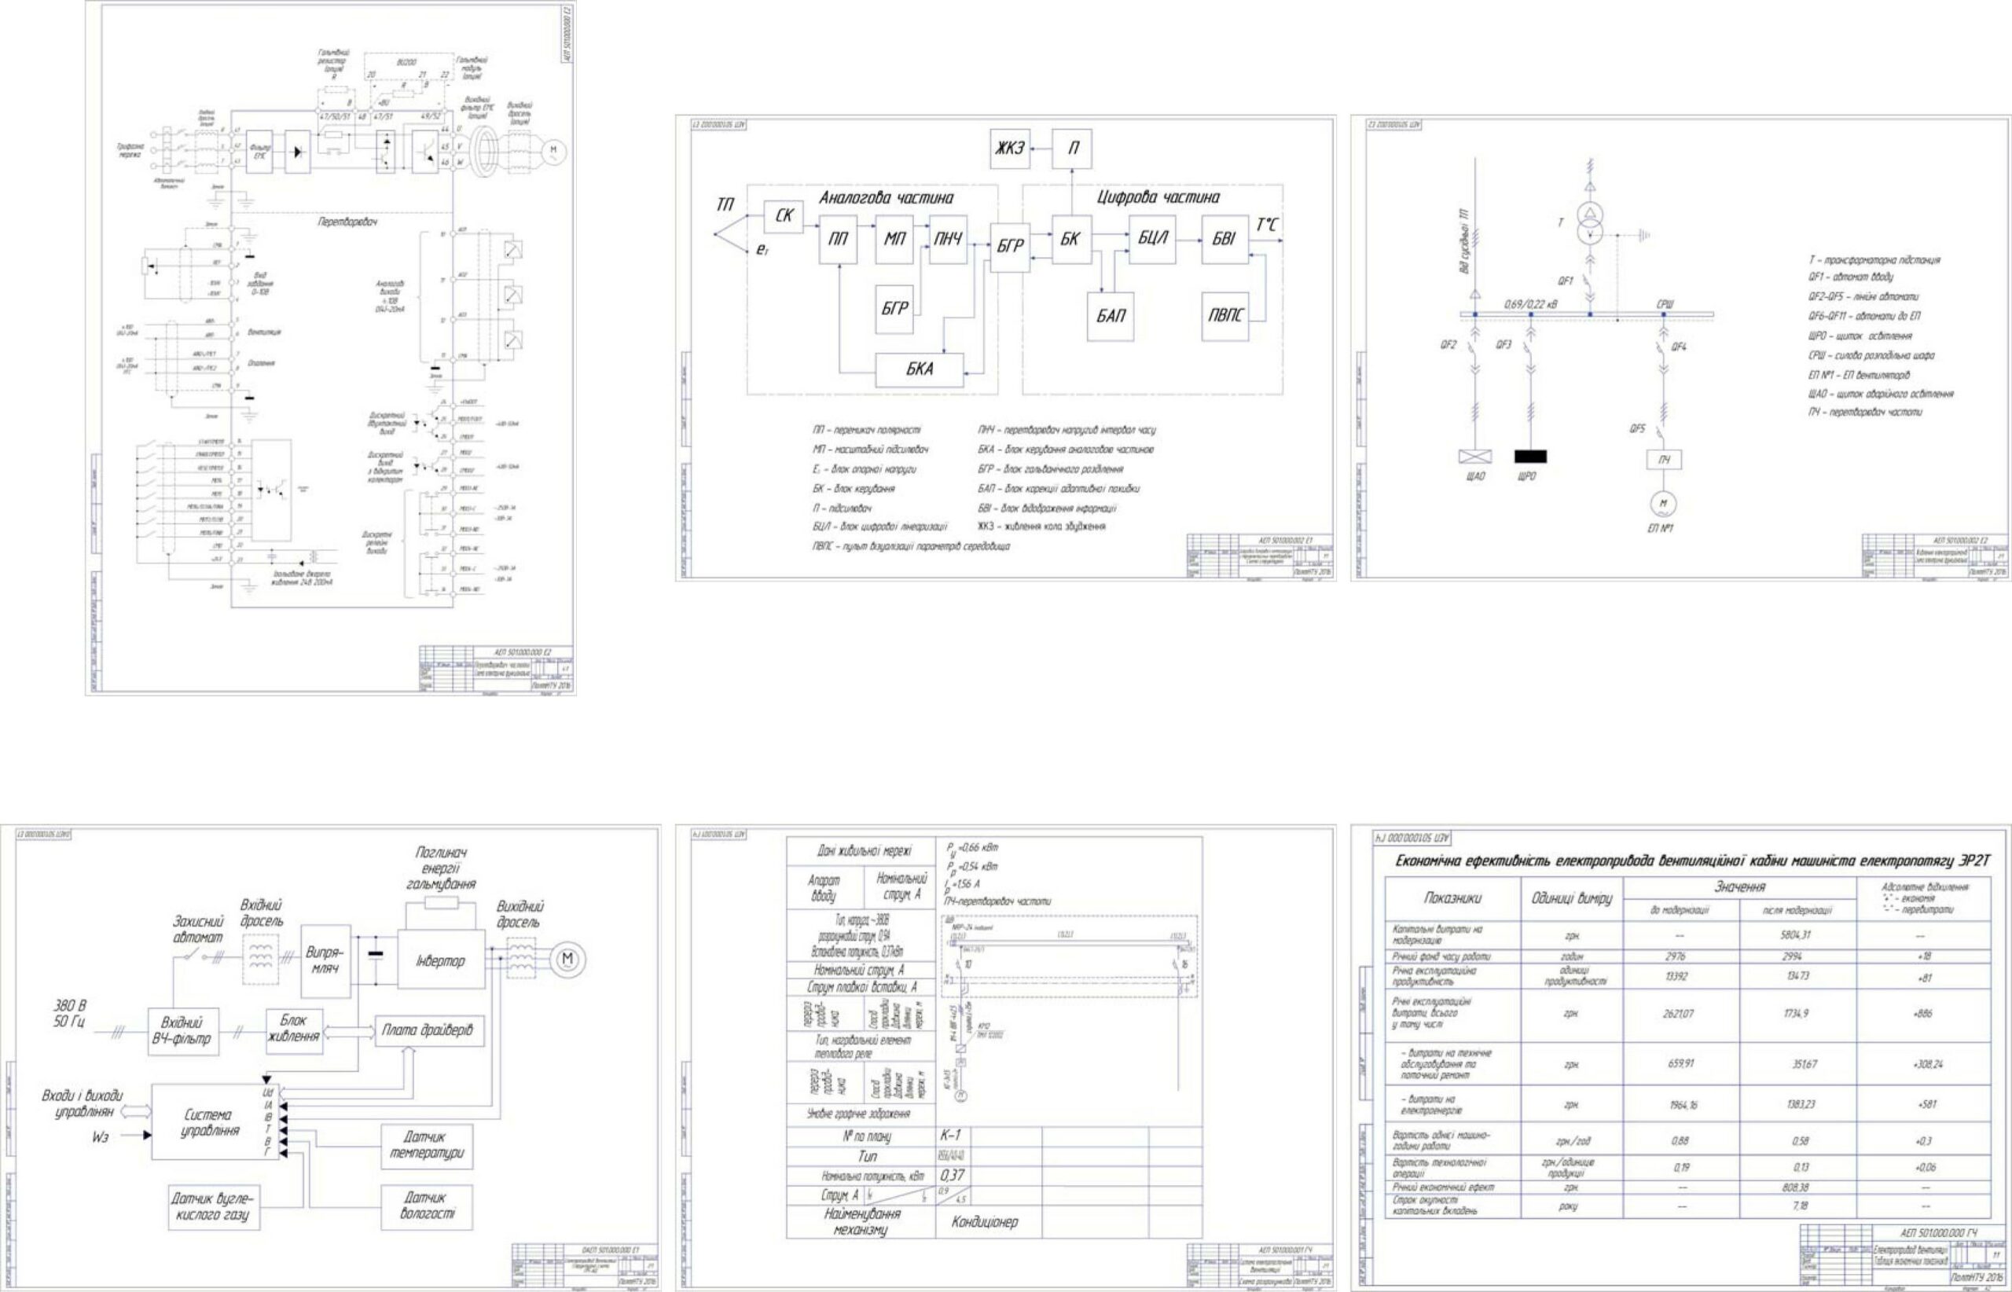Select the 'Датчик вологості' block
2012x1292 pixels.
(426, 1206)
